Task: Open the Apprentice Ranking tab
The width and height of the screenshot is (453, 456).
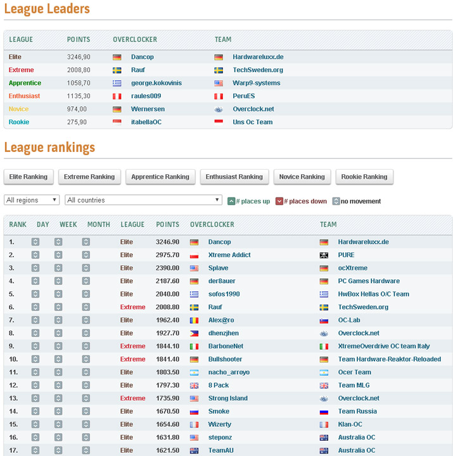Action: pos(160,177)
